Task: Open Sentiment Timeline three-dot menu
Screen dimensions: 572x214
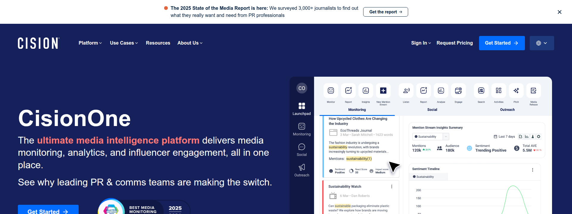Action: click(533, 170)
